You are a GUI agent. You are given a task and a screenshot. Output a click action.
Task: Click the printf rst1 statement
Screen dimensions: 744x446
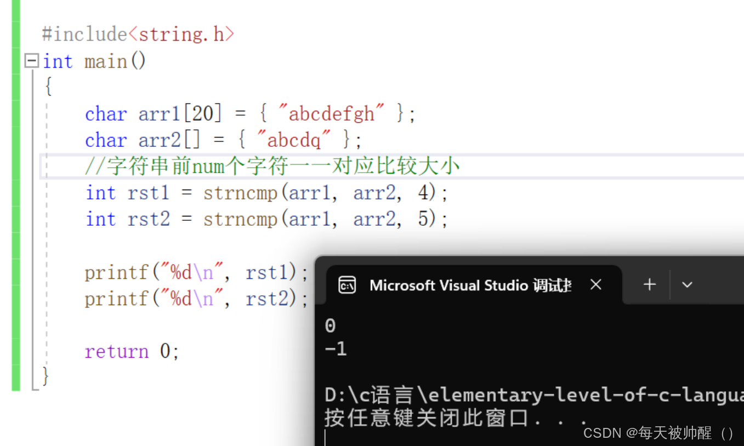coord(197,272)
